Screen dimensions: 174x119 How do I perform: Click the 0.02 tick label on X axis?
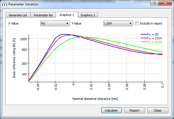coord(91,87)
